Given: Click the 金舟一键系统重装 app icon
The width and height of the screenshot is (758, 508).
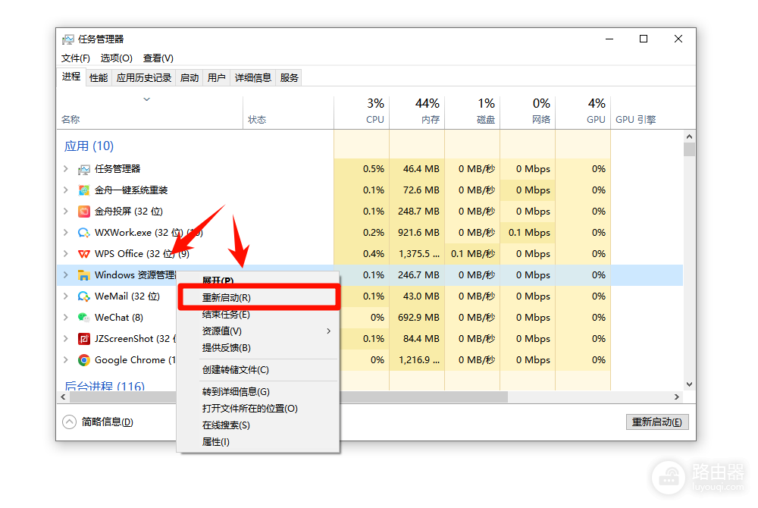Looking at the screenshot, I should pyautogui.click(x=83, y=190).
